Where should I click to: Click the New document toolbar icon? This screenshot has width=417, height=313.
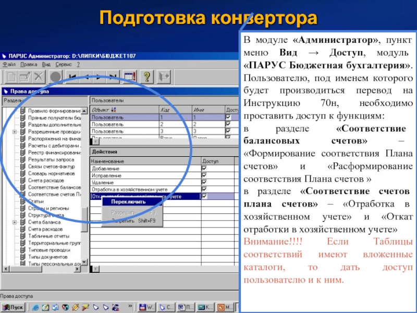coord(11,77)
